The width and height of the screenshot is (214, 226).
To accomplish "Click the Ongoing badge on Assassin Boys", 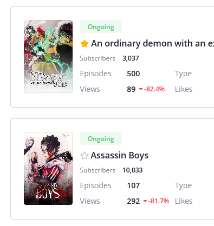I will tap(101, 138).
